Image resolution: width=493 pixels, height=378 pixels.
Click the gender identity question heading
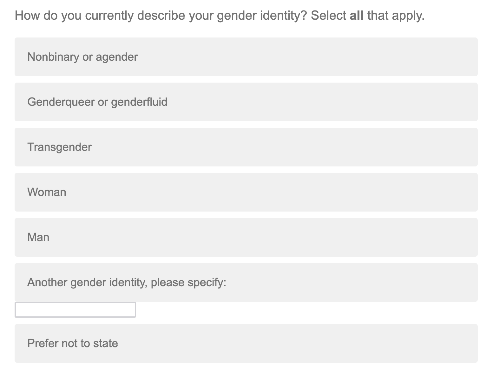(x=219, y=15)
